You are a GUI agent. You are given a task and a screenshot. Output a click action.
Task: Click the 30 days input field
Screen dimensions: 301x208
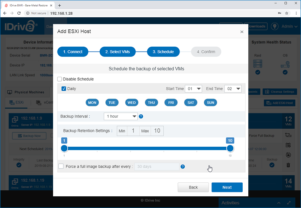[157, 167]
